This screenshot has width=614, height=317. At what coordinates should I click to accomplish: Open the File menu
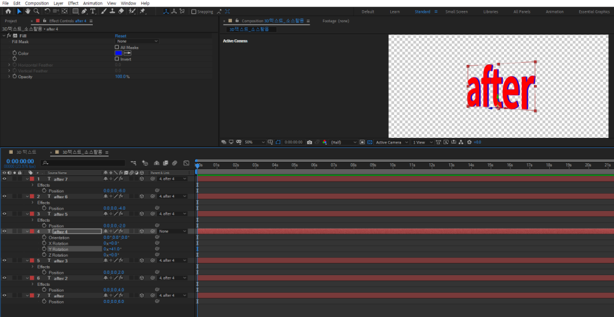coord(6,3)
